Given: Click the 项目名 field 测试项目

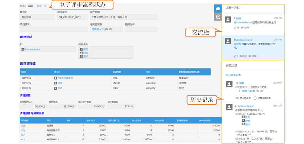Looking at the screenshot, I should tap(37, 17).
